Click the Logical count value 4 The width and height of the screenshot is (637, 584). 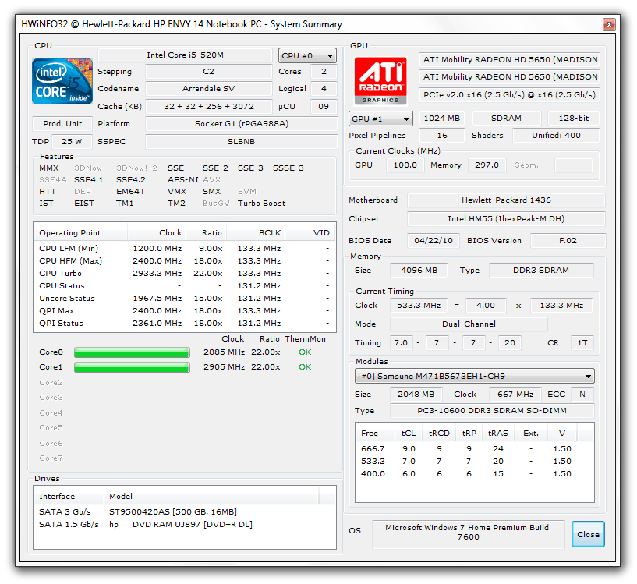324,89
